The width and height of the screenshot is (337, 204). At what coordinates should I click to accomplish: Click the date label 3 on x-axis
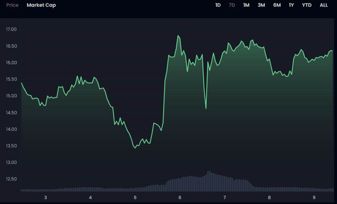(x=45, y=197)
